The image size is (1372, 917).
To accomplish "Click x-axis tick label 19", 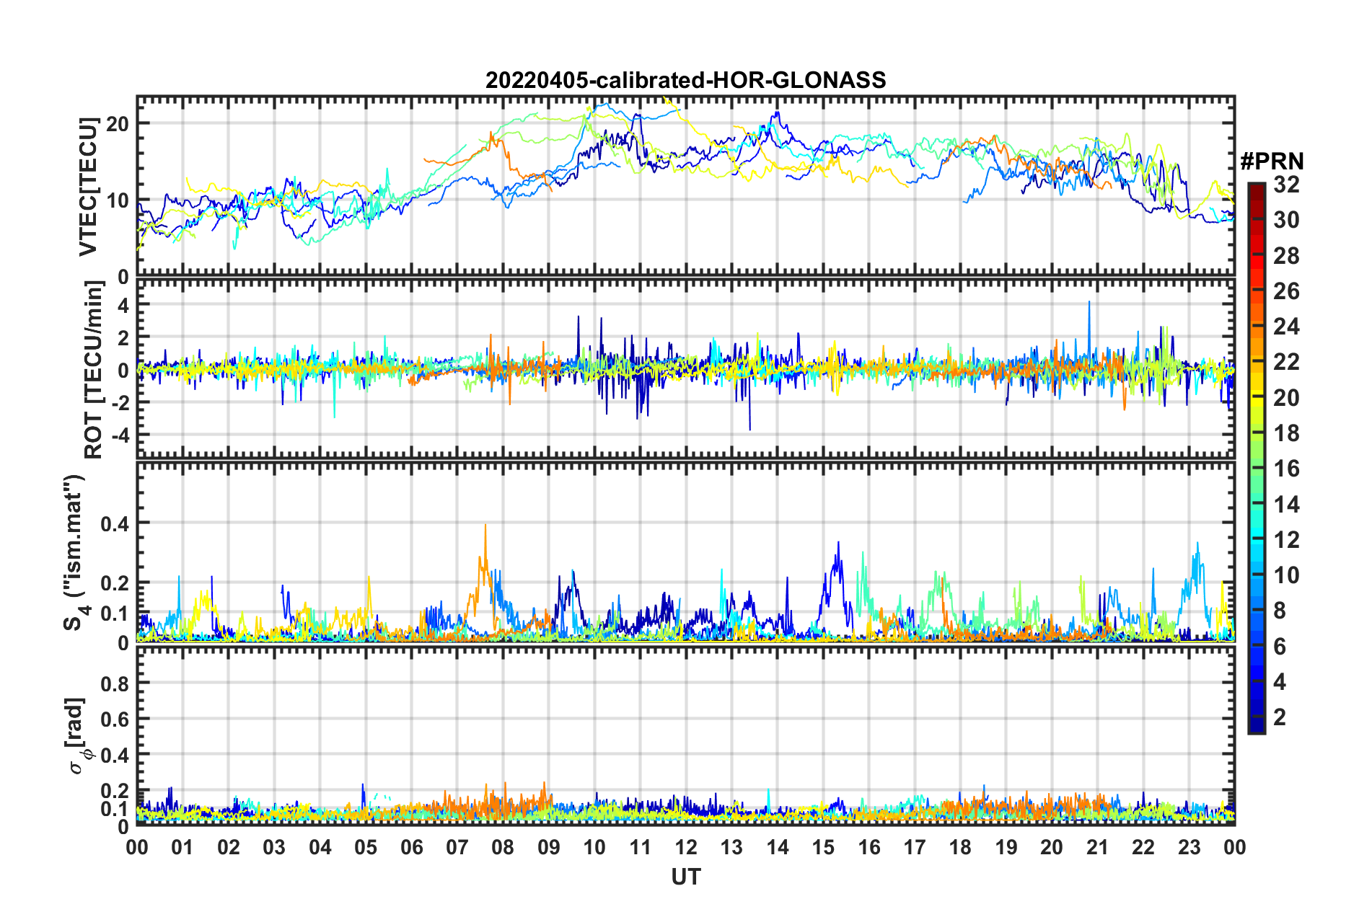I will (x=1006, y=847).
